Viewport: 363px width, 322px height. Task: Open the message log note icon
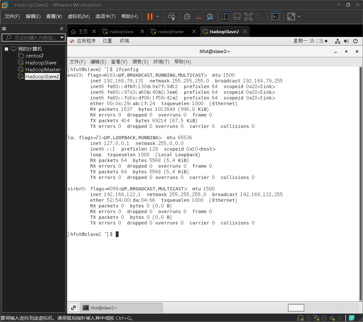click(x=352, y=318)
